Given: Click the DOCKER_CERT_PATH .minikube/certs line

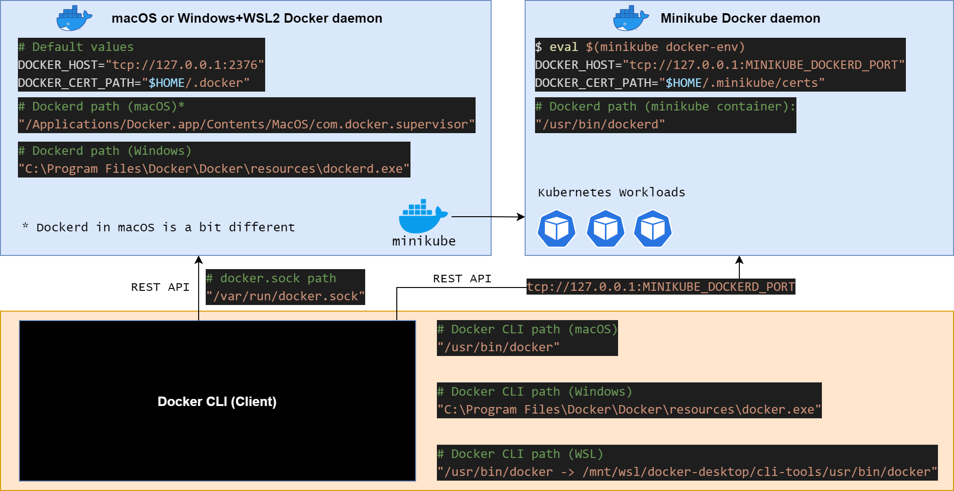Looking at the screenshot, I should 680,83.
